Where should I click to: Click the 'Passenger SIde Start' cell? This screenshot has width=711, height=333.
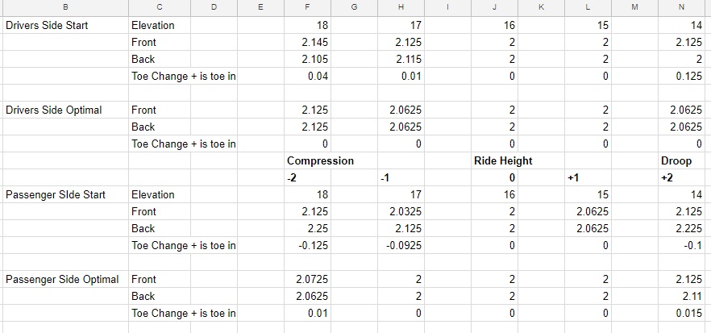click(x=56, y=194)
